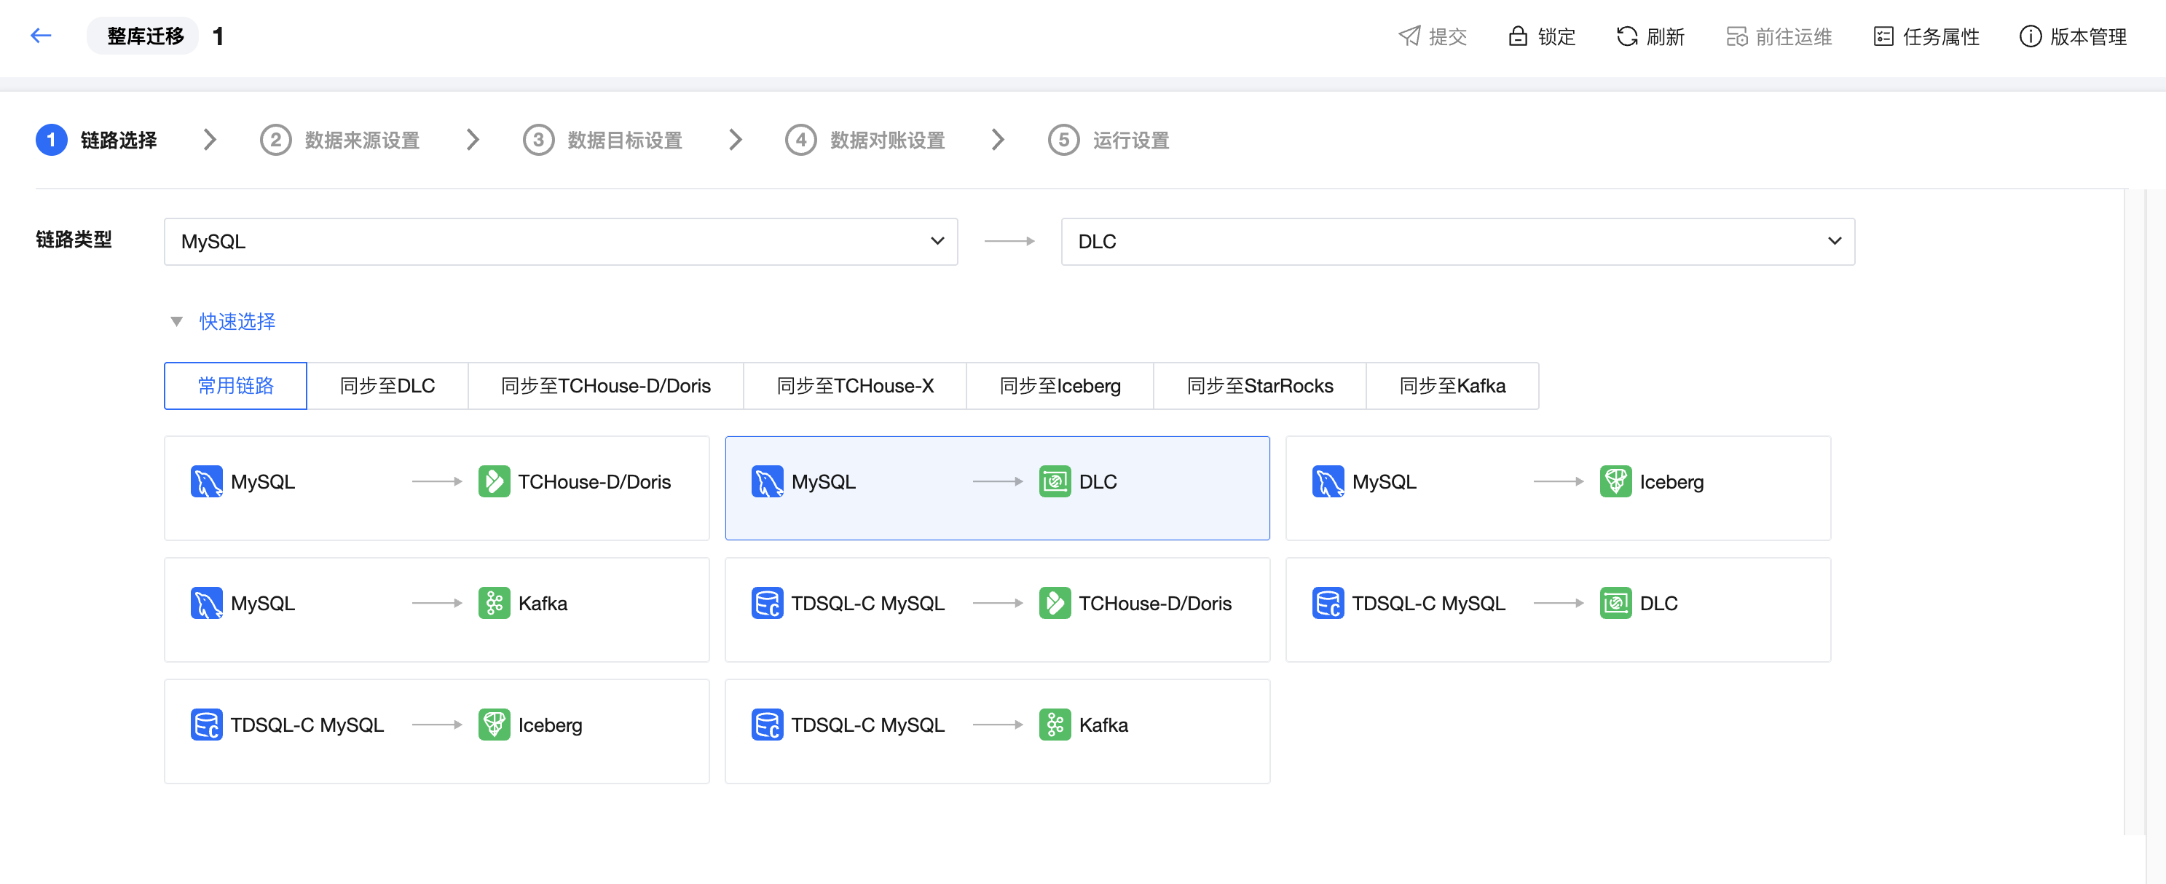This screenshot has width=2166, height=884.
Task: Switch to 同步至DLC tab
Action: [x=387, y=386]
